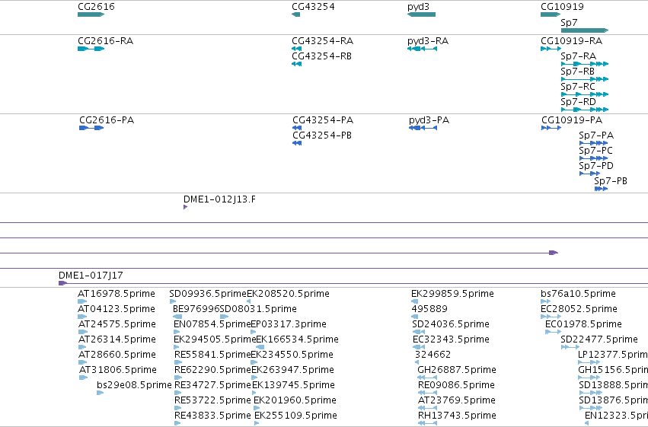Select the CG2616 gene arrow glyph

[x=91, y=14]
